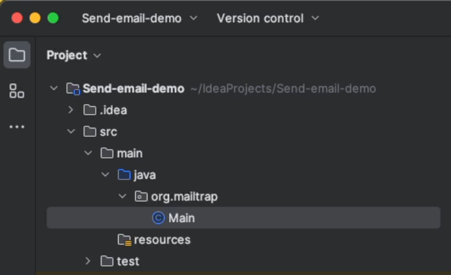Collapse the src folder
451x275 pixels.
pos(71,132)
